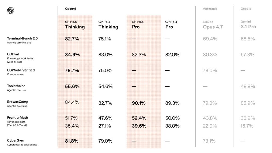The width and height of the screenshot is (272, 153).
Task: Click the Google group heading
Action: click(246, 9)
